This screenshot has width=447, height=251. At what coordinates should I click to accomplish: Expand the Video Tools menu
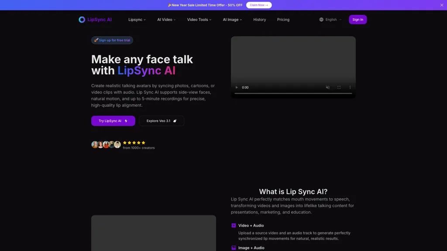click(199, 19)
